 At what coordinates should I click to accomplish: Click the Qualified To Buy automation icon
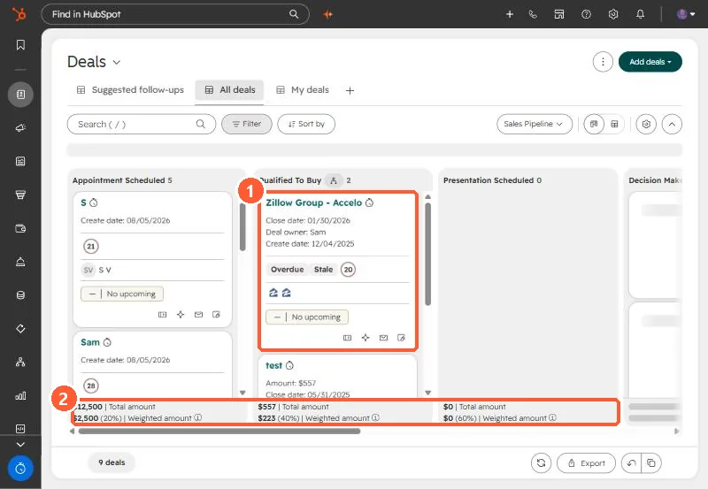coord(334,180)
